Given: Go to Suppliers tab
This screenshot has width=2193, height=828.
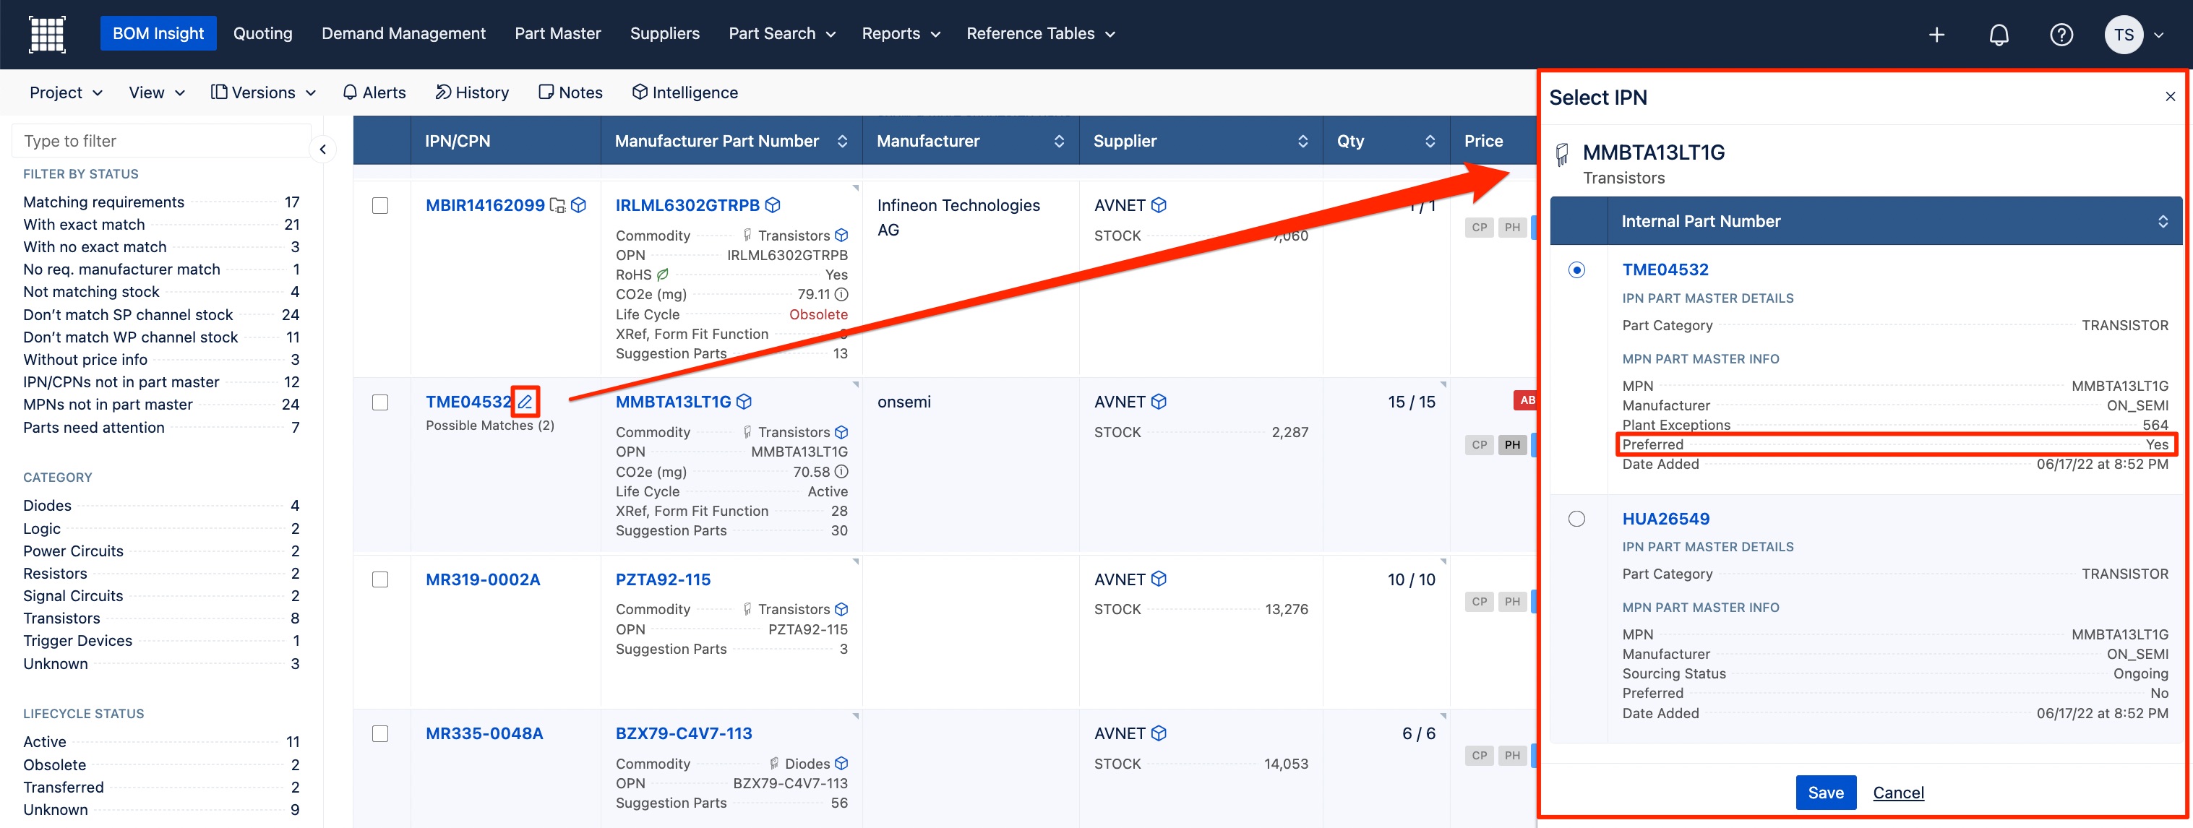Looking at the screenshot, I should point(665,34).
